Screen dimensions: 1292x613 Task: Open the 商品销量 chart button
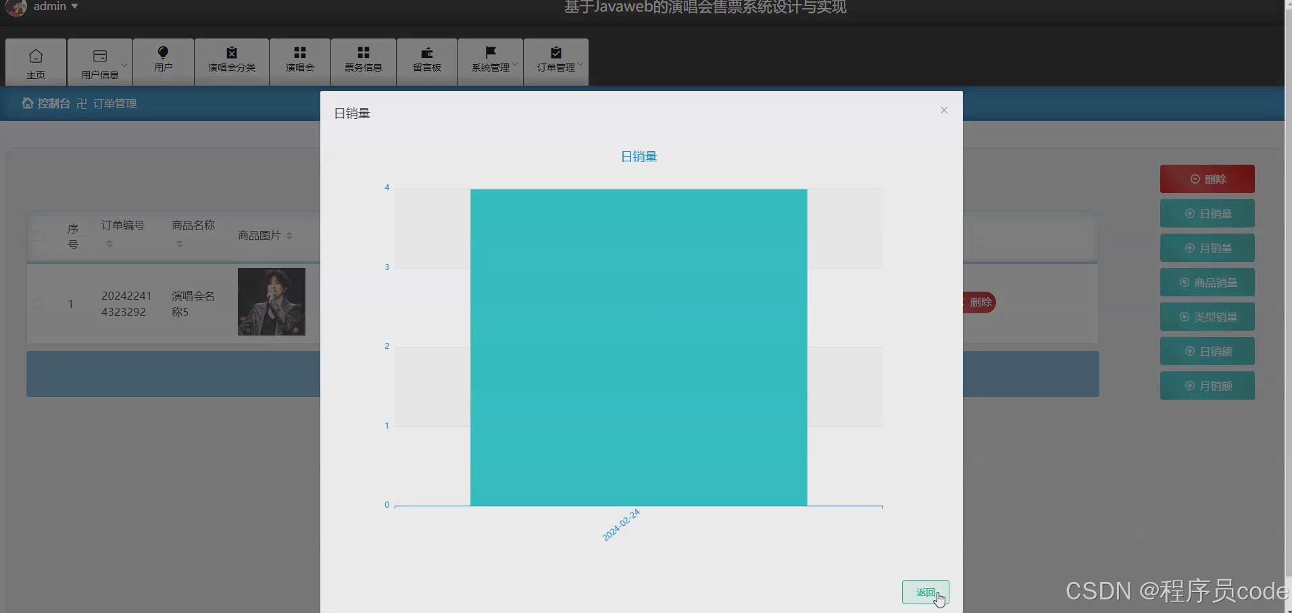click(1208, 282)
